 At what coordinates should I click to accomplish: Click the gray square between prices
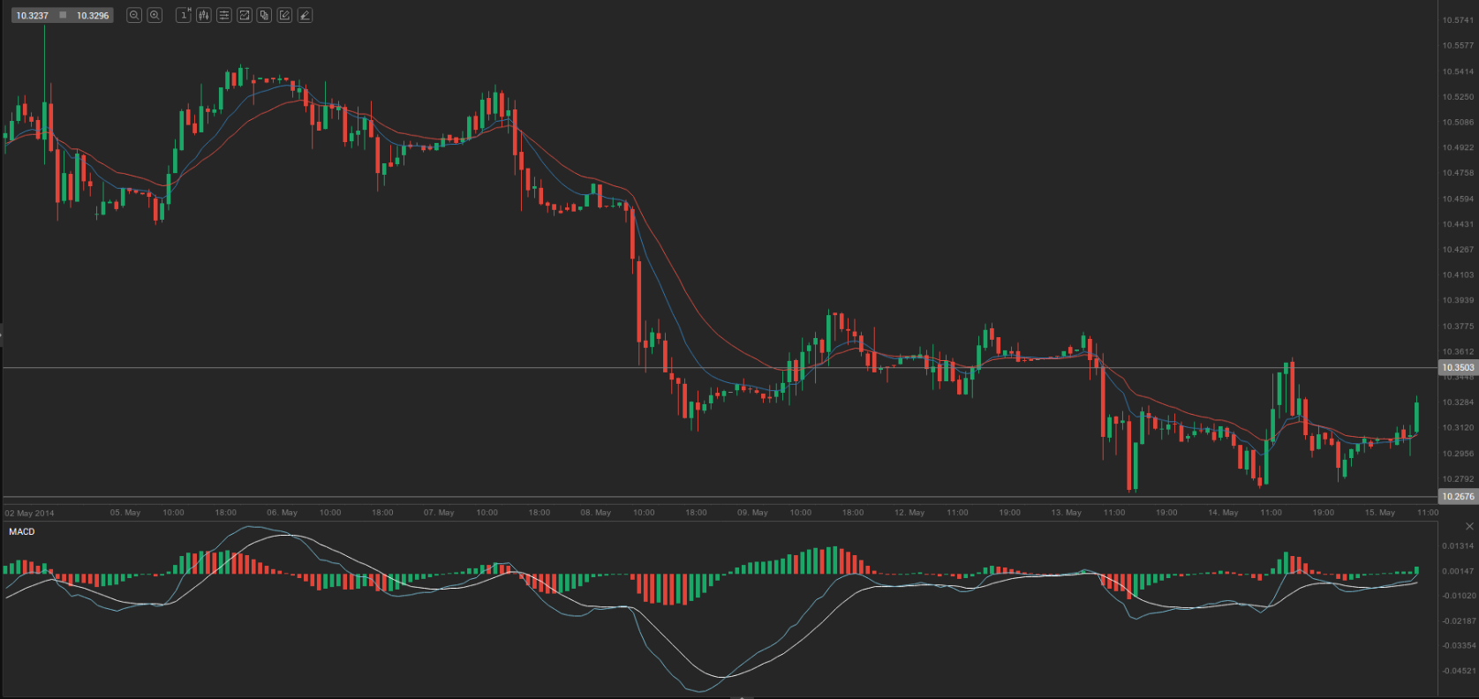tap(63, 15)
